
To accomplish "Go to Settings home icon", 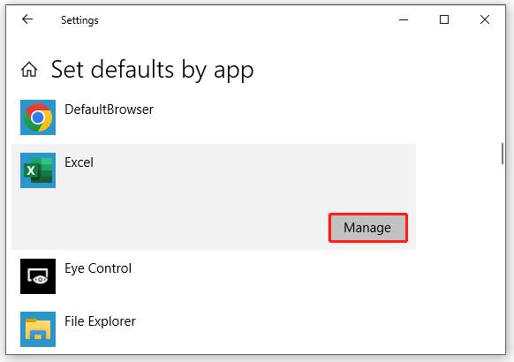I will [x=29, y=70].
